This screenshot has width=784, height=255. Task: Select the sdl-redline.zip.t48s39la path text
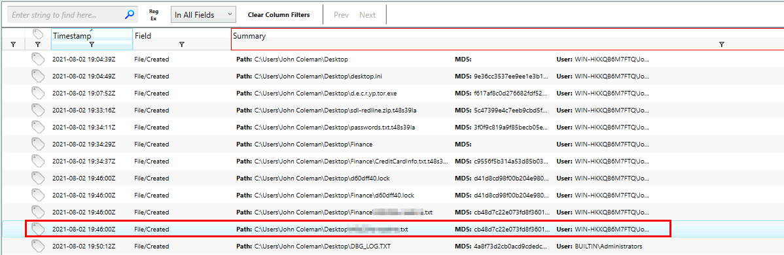tap(335, 110)
